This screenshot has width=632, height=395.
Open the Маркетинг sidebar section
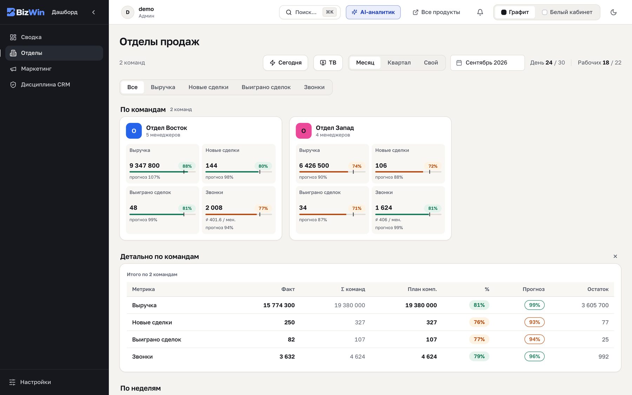[x=54, y=69]
